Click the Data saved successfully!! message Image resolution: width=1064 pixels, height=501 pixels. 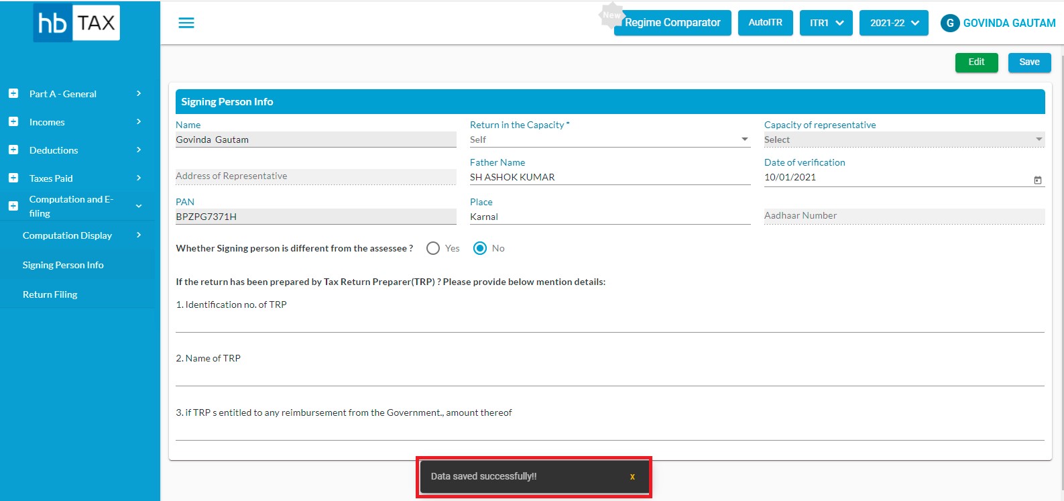coord(483,477)
